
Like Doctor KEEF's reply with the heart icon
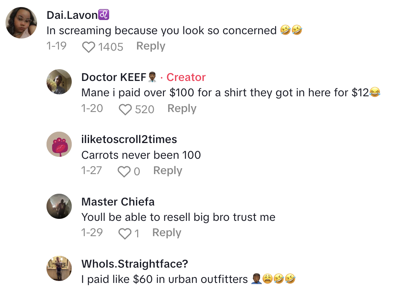click(x=125, y=110)
